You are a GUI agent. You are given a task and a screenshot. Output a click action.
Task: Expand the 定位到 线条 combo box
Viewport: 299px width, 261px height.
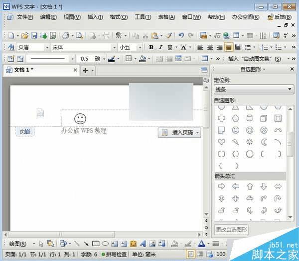coord(254,89)
